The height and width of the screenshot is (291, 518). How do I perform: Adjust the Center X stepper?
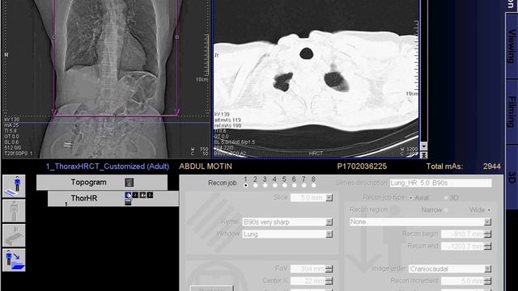click(329, 281)
